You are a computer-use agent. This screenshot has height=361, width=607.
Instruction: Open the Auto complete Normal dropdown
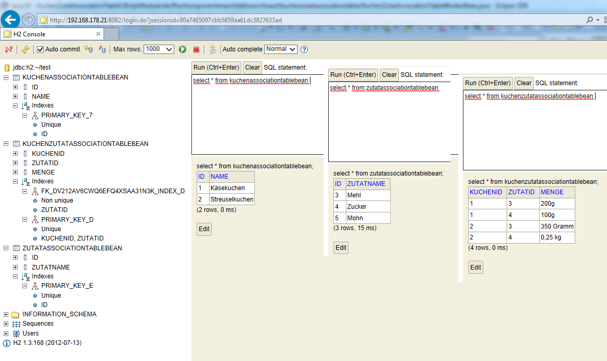(281, 49)
